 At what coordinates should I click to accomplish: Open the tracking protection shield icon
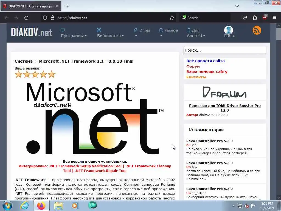[45, 18]
